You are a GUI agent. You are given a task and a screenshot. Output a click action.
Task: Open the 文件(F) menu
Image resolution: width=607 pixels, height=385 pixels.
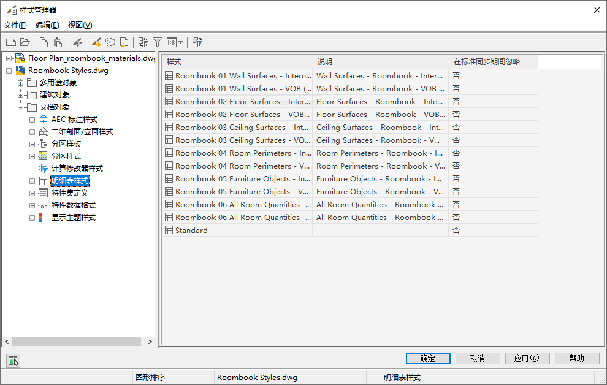15,25
